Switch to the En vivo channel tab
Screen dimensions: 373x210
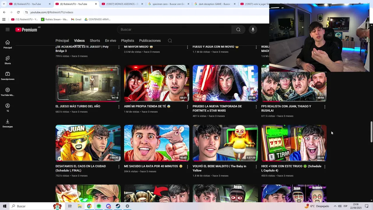110,41
